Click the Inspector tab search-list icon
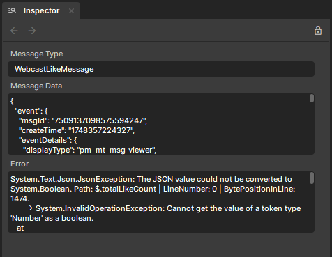Viewport: 332px width, 257px height. (x=12, y=10)
